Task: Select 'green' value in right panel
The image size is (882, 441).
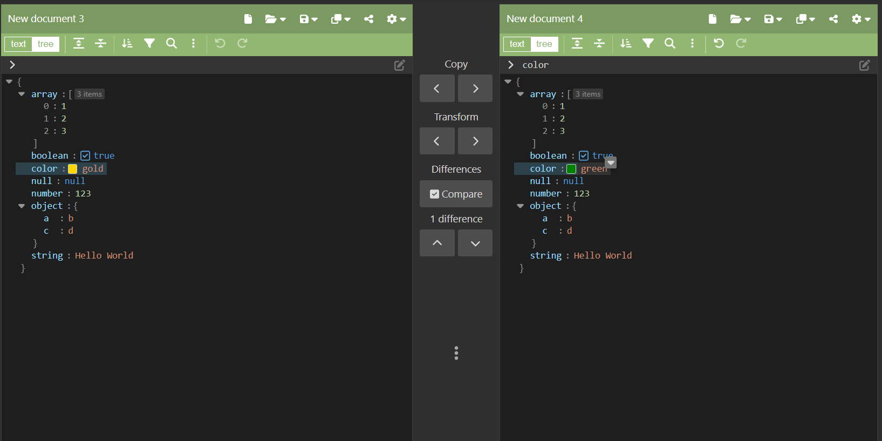Action: click(593, 169)
